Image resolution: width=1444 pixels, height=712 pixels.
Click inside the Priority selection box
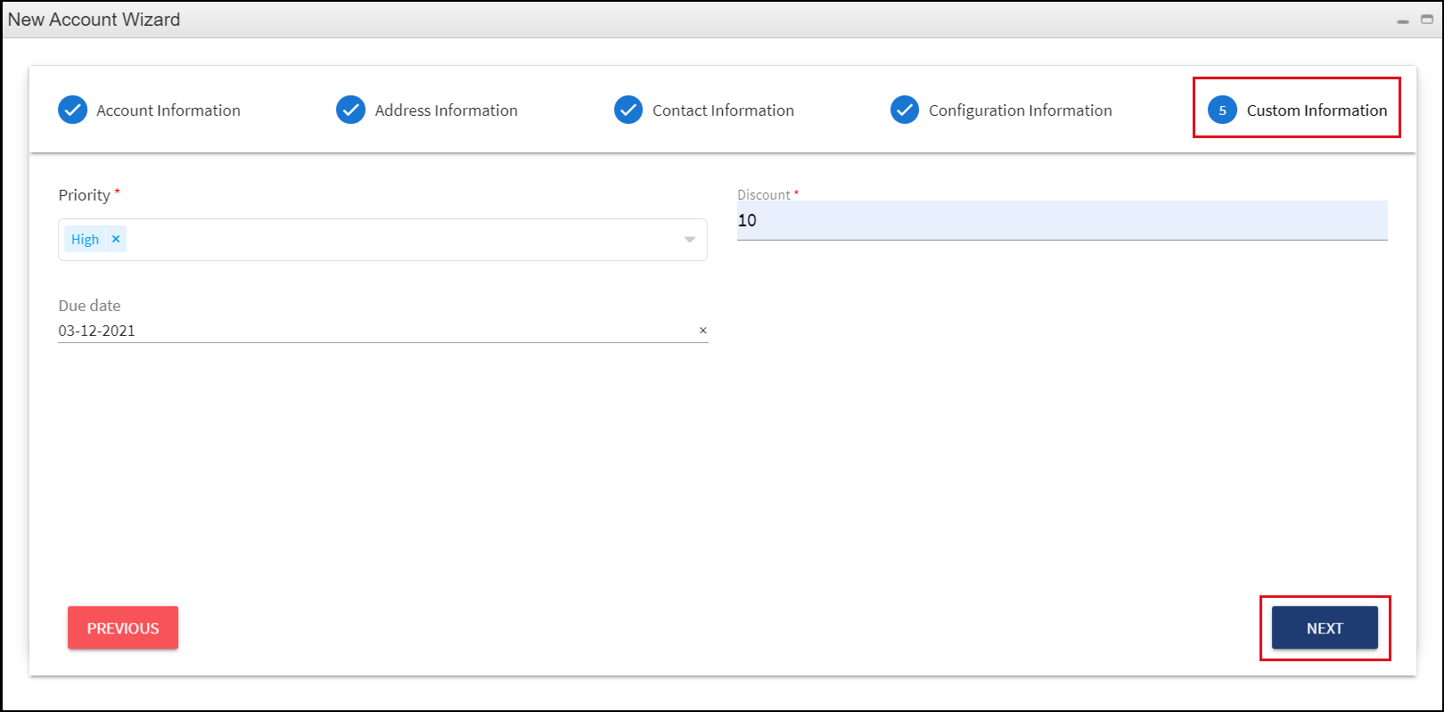[x=382, y=240]
